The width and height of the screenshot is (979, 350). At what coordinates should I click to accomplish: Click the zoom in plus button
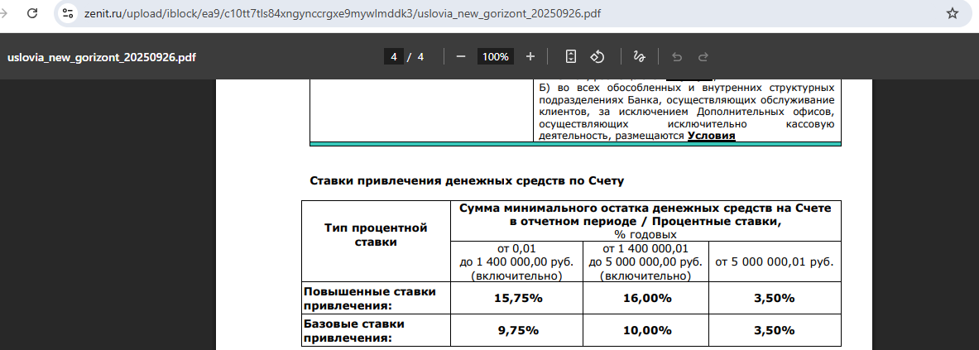[x=530, y=56]
